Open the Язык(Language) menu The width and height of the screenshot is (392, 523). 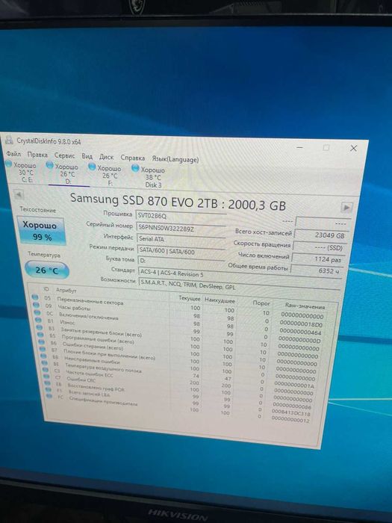[x=175, y=159]
